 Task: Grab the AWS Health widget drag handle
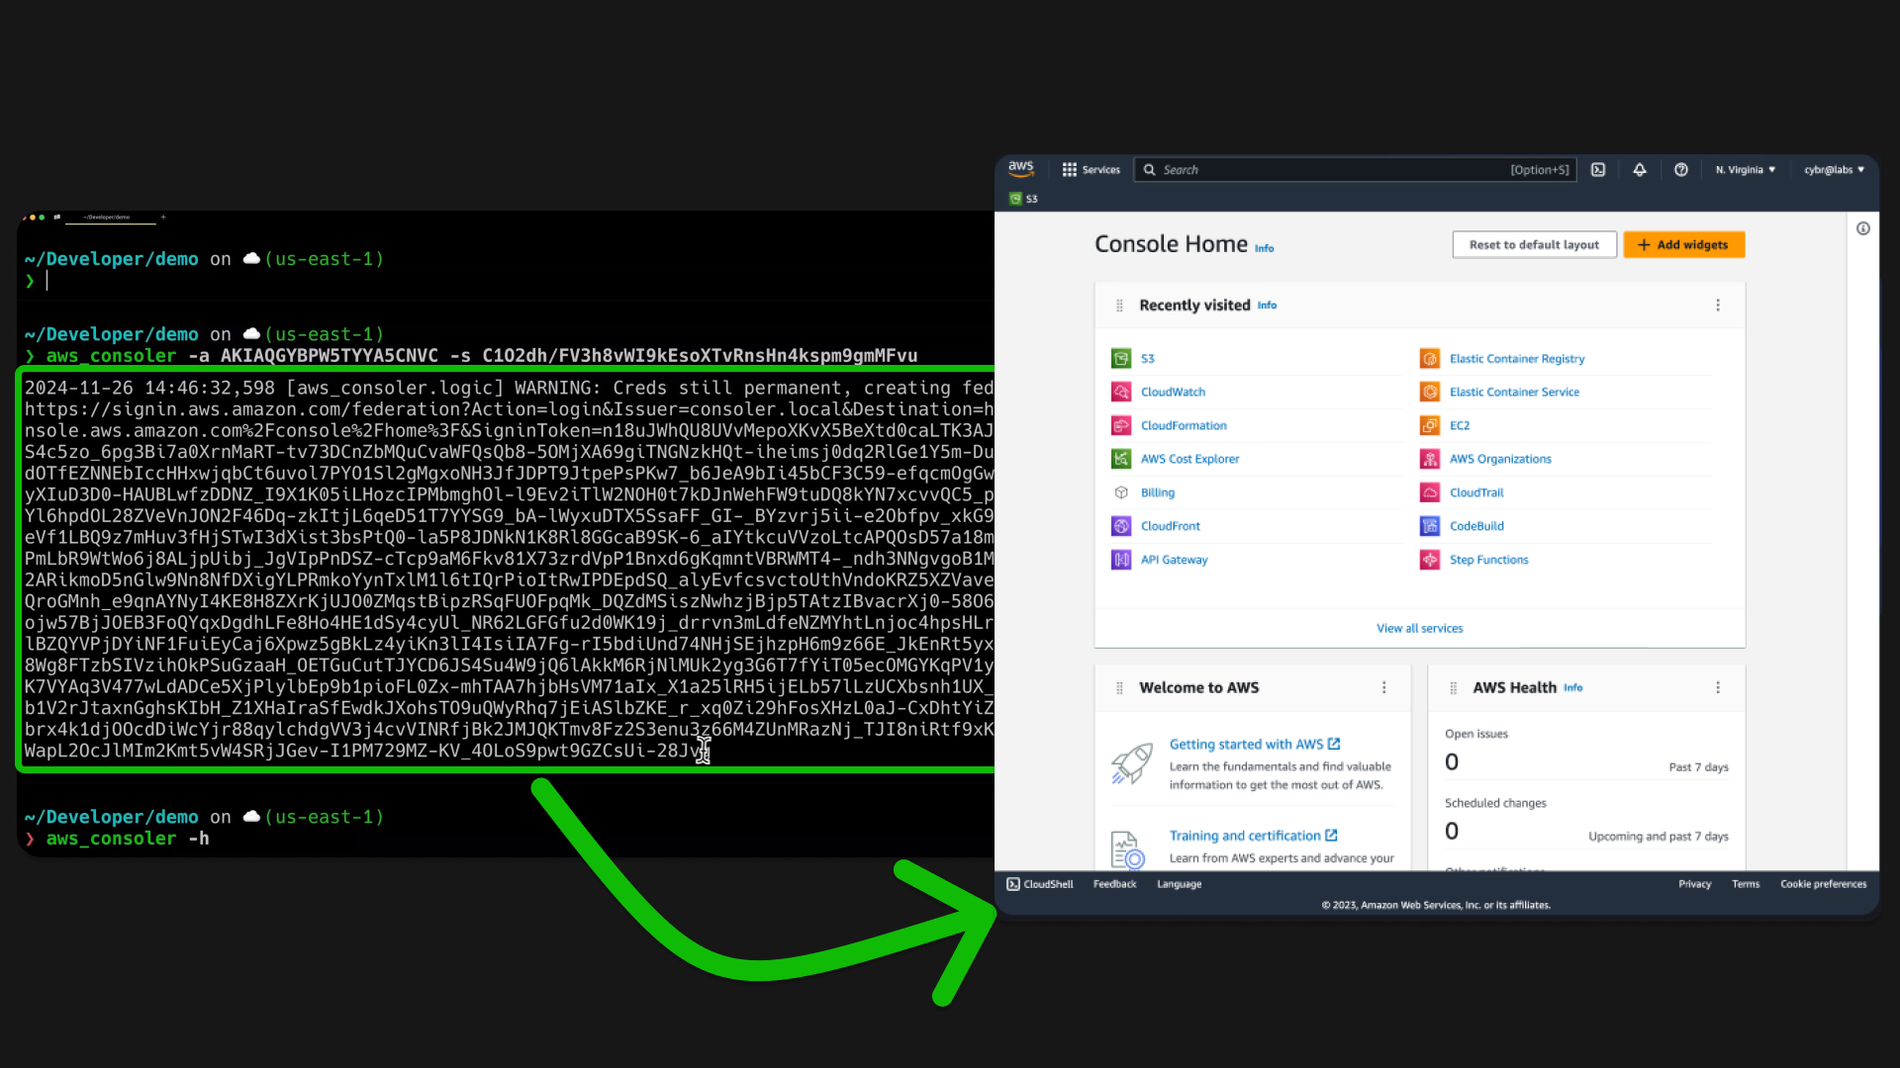pos(1453,688)
